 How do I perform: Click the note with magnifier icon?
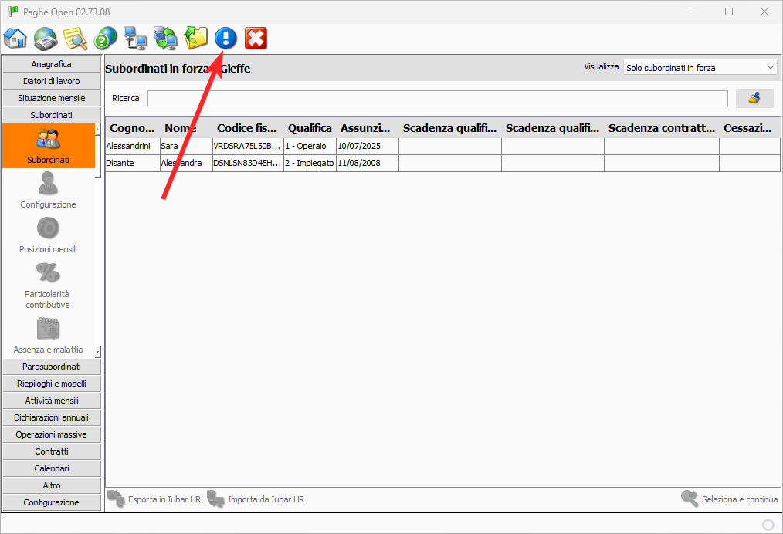76,38
